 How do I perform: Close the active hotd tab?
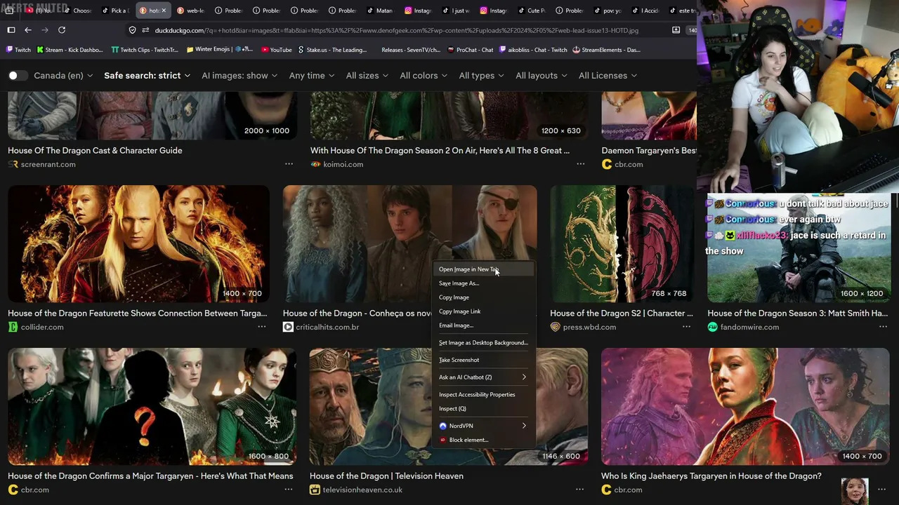(x=164, y=11)
